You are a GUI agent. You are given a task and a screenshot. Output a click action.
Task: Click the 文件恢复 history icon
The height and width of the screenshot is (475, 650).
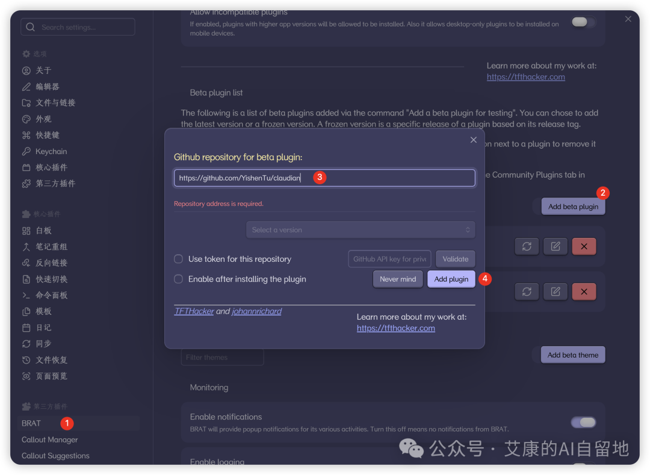click(26, 360)
